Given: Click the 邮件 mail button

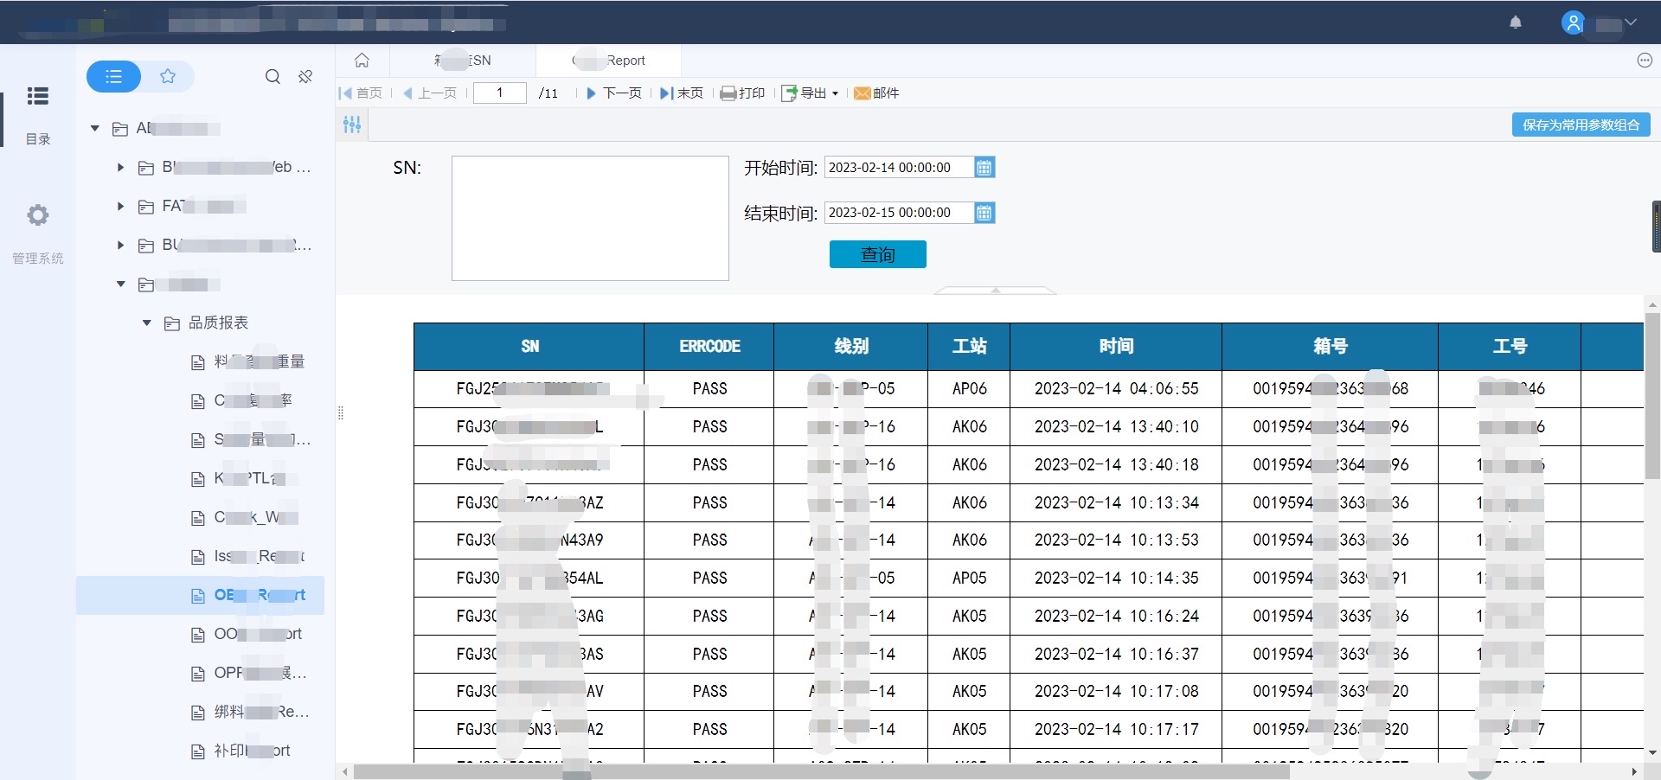Looking at the screenshot, I should point(876,93).
